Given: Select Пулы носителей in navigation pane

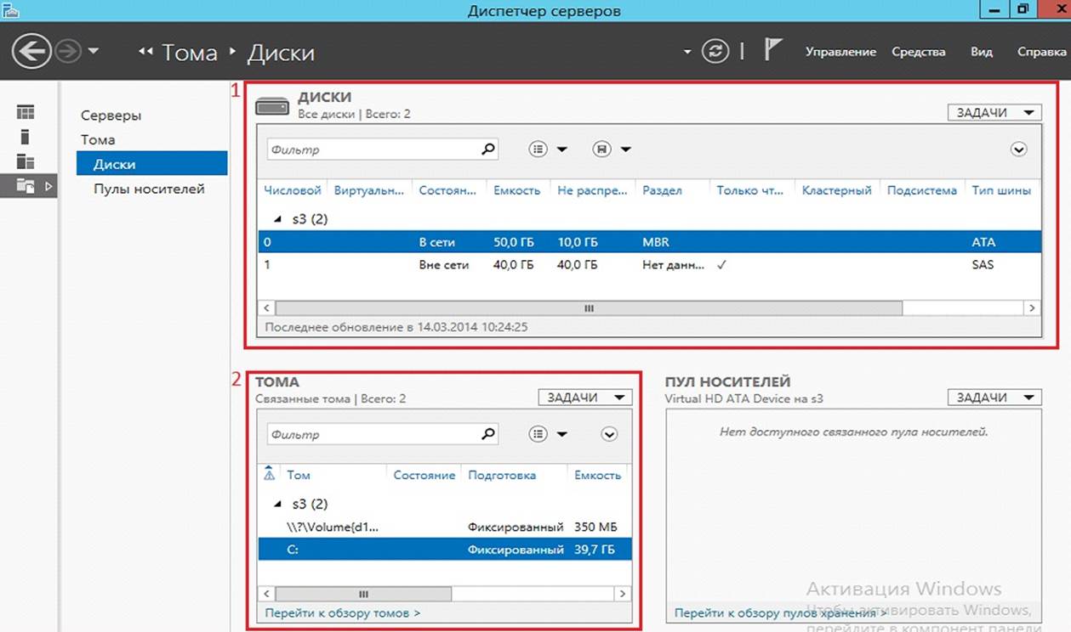Looking at the screenshot, I should pos(149,189).
